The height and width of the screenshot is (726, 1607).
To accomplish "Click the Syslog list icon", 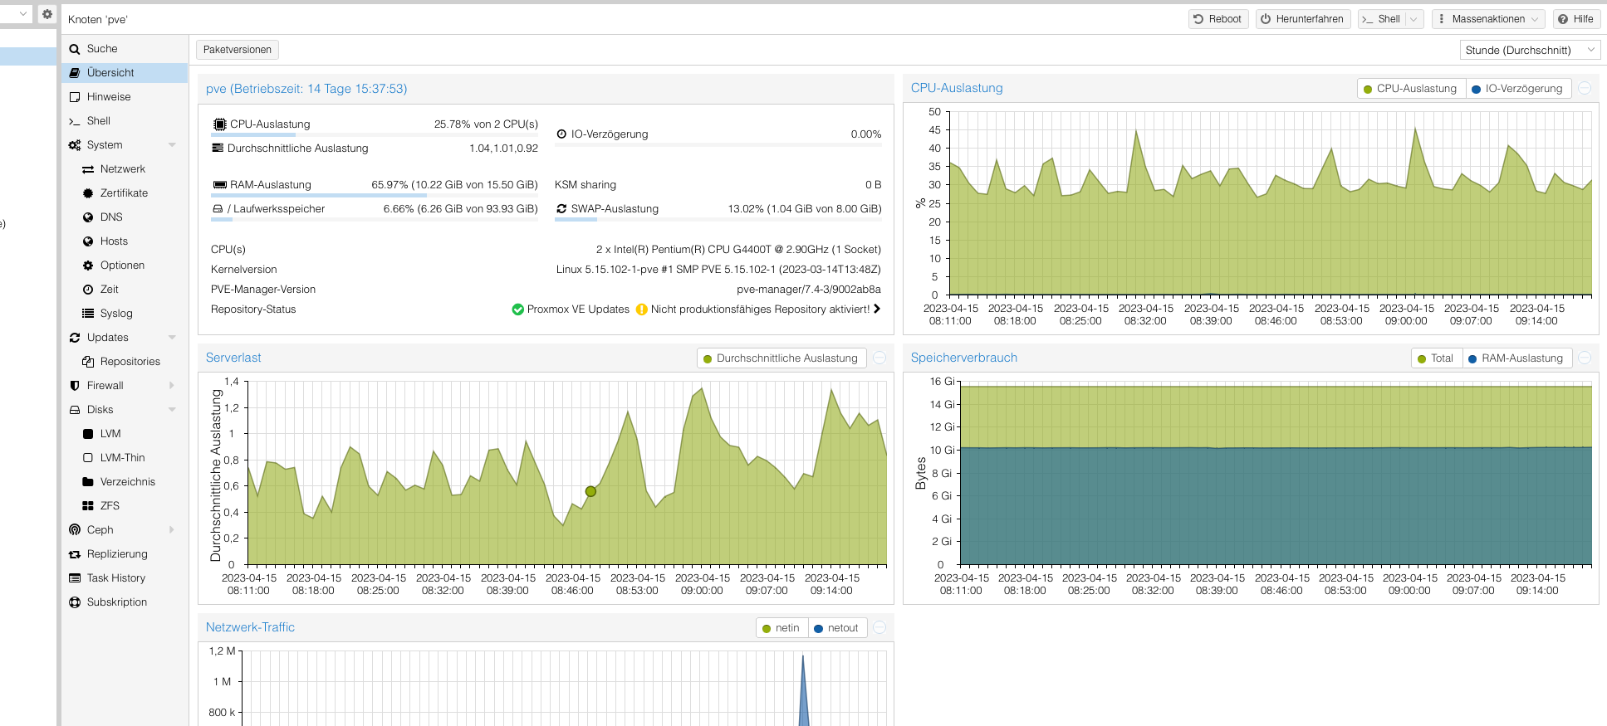I will 88,314.
